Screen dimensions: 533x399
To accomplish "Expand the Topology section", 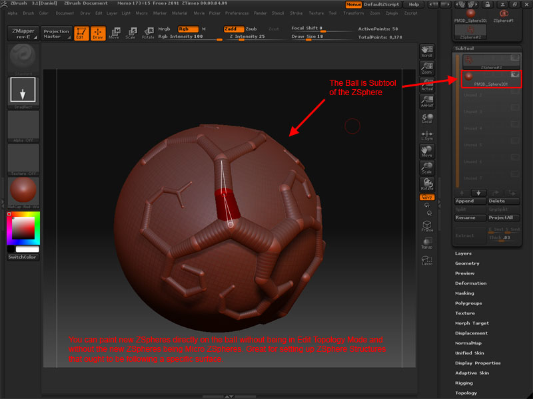I will (466, 393).
